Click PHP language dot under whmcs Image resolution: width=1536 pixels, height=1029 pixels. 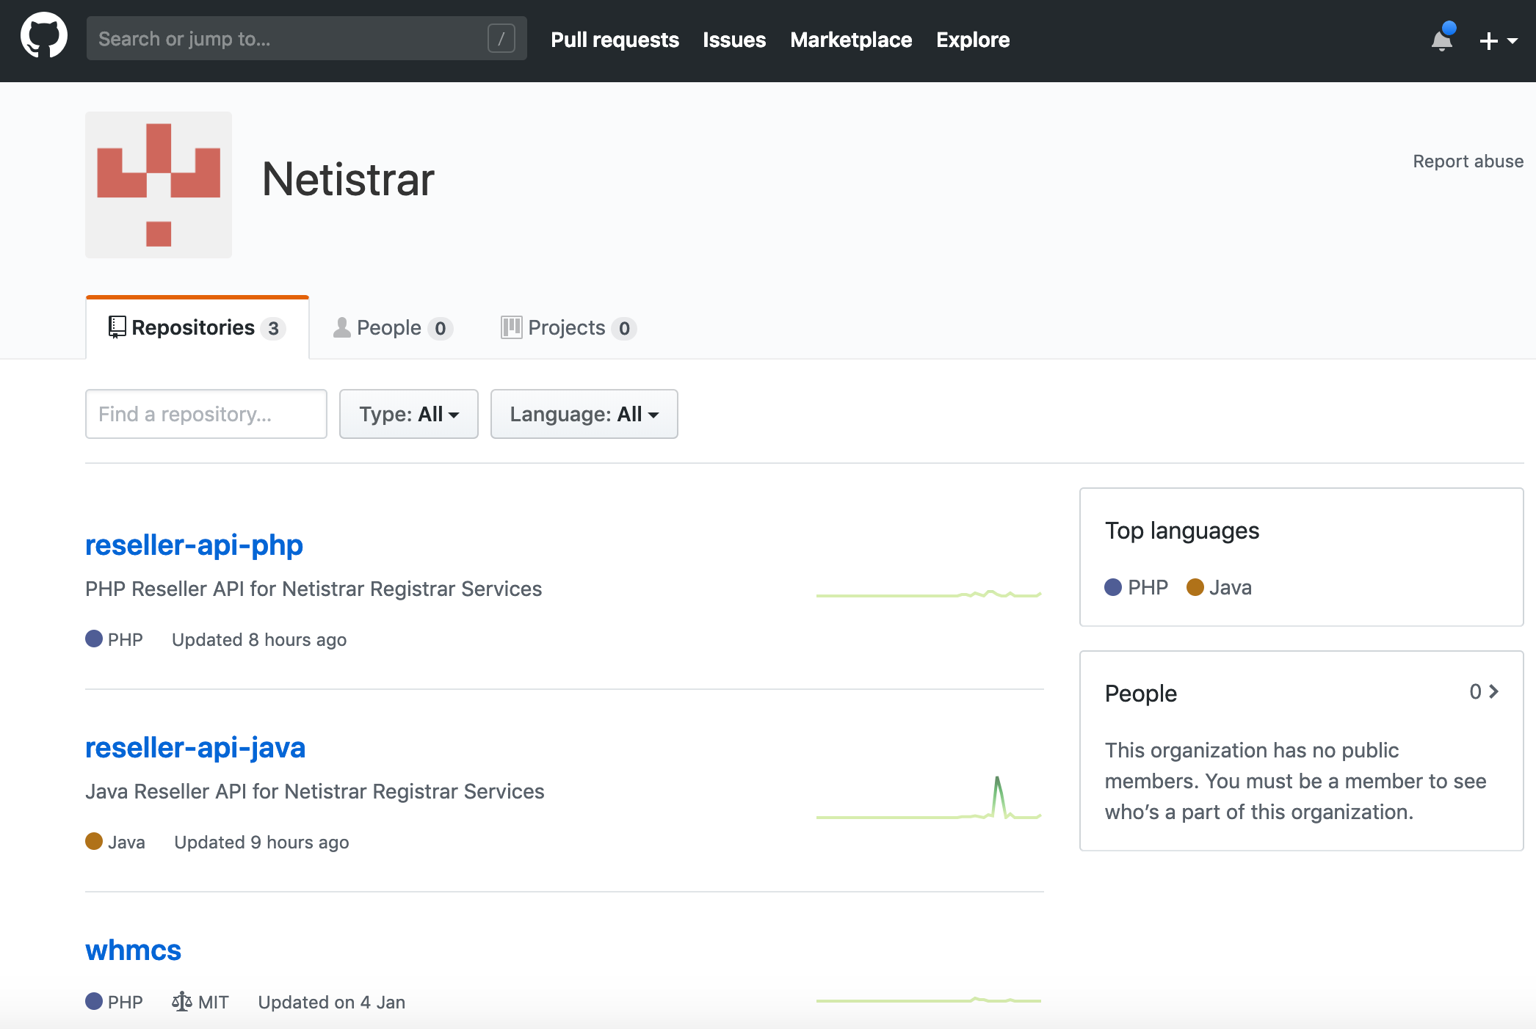tap(94, 1001)
